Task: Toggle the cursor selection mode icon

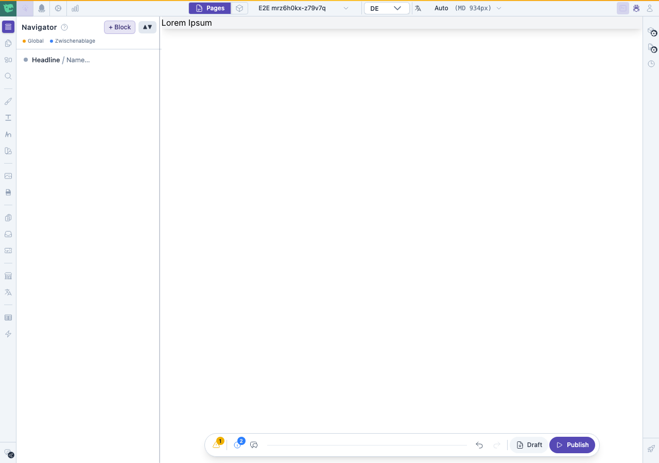Action: [25, 8]
